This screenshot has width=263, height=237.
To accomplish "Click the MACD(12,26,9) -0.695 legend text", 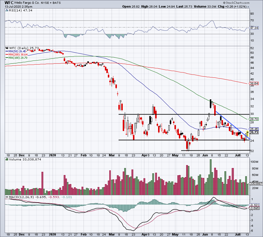I will (x=27, y=197).
